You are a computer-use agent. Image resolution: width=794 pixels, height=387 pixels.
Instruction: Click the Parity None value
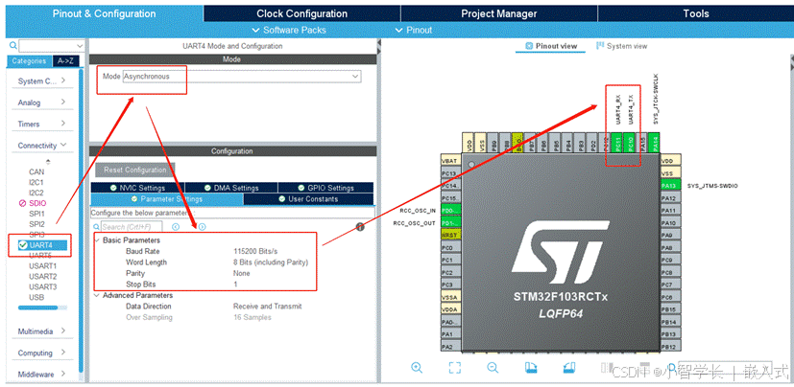click(242, 273)
